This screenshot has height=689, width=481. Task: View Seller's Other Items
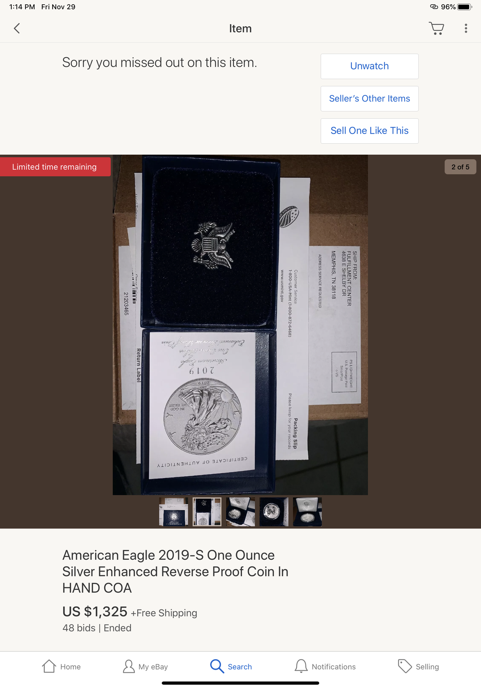(369, 99)
